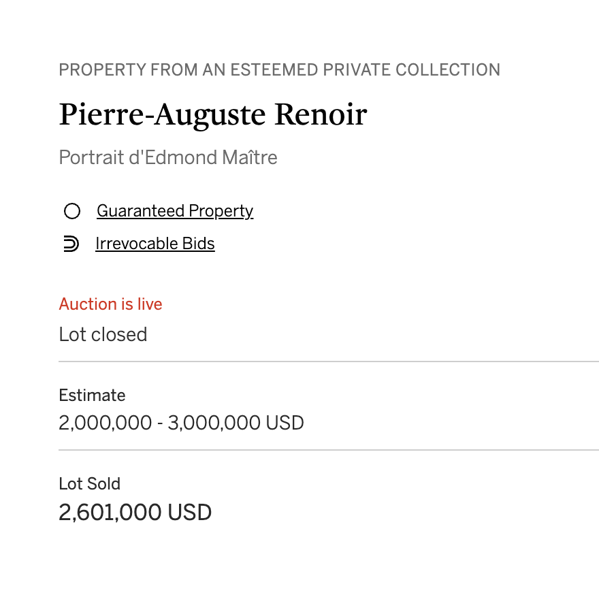Image resolution: width=599 pixels, height=595 pixels.
Task: Open the Guaranteed Property link
Action: [175, 211]
